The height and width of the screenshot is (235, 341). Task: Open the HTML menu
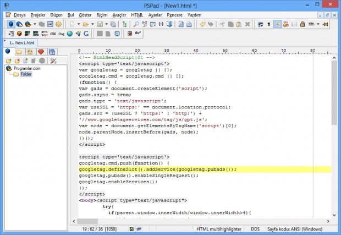point(137,15)
